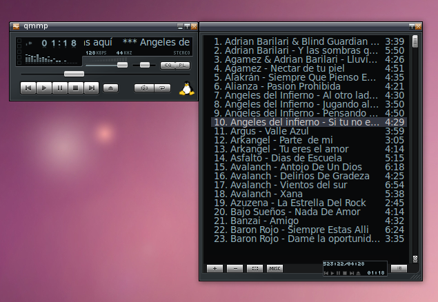
Task: Click the song position seek bar handle
Action: pos(74,74)
